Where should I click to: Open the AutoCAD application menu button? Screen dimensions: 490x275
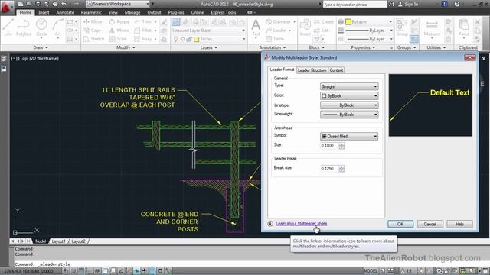pos(6,7)
